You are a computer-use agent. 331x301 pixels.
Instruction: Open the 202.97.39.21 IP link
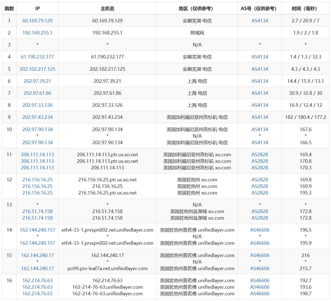pyautogui.click(x=37, y=81)
